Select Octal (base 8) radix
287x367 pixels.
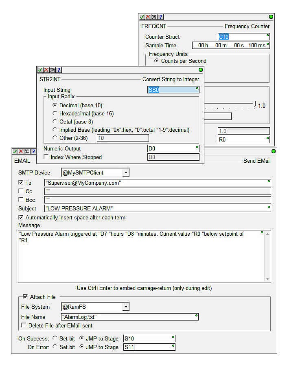coord(55,122)
